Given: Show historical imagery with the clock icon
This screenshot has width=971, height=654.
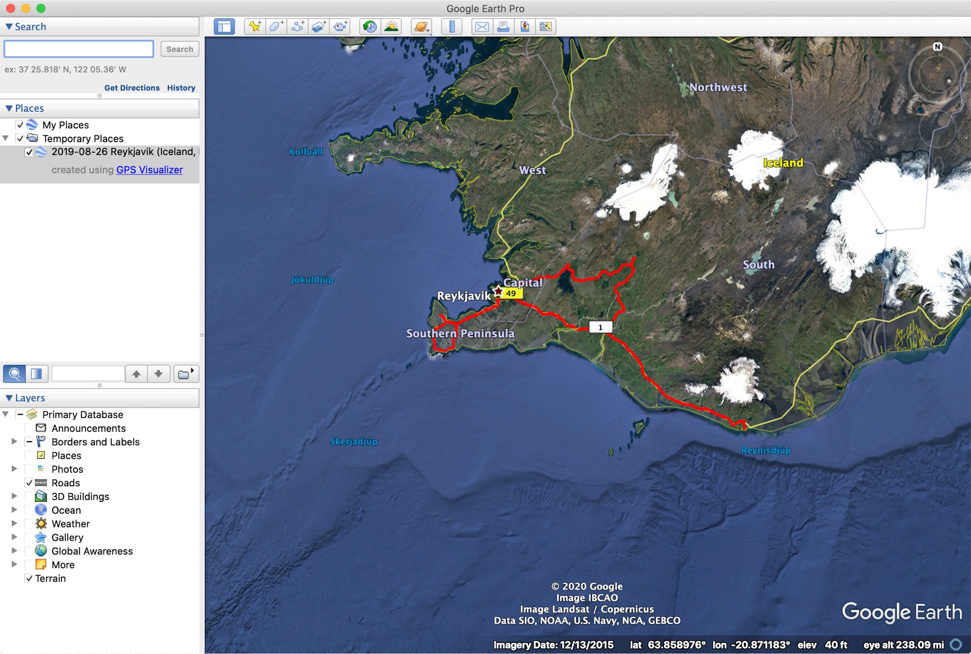Looking at the screenshot, I should (370, 27).
